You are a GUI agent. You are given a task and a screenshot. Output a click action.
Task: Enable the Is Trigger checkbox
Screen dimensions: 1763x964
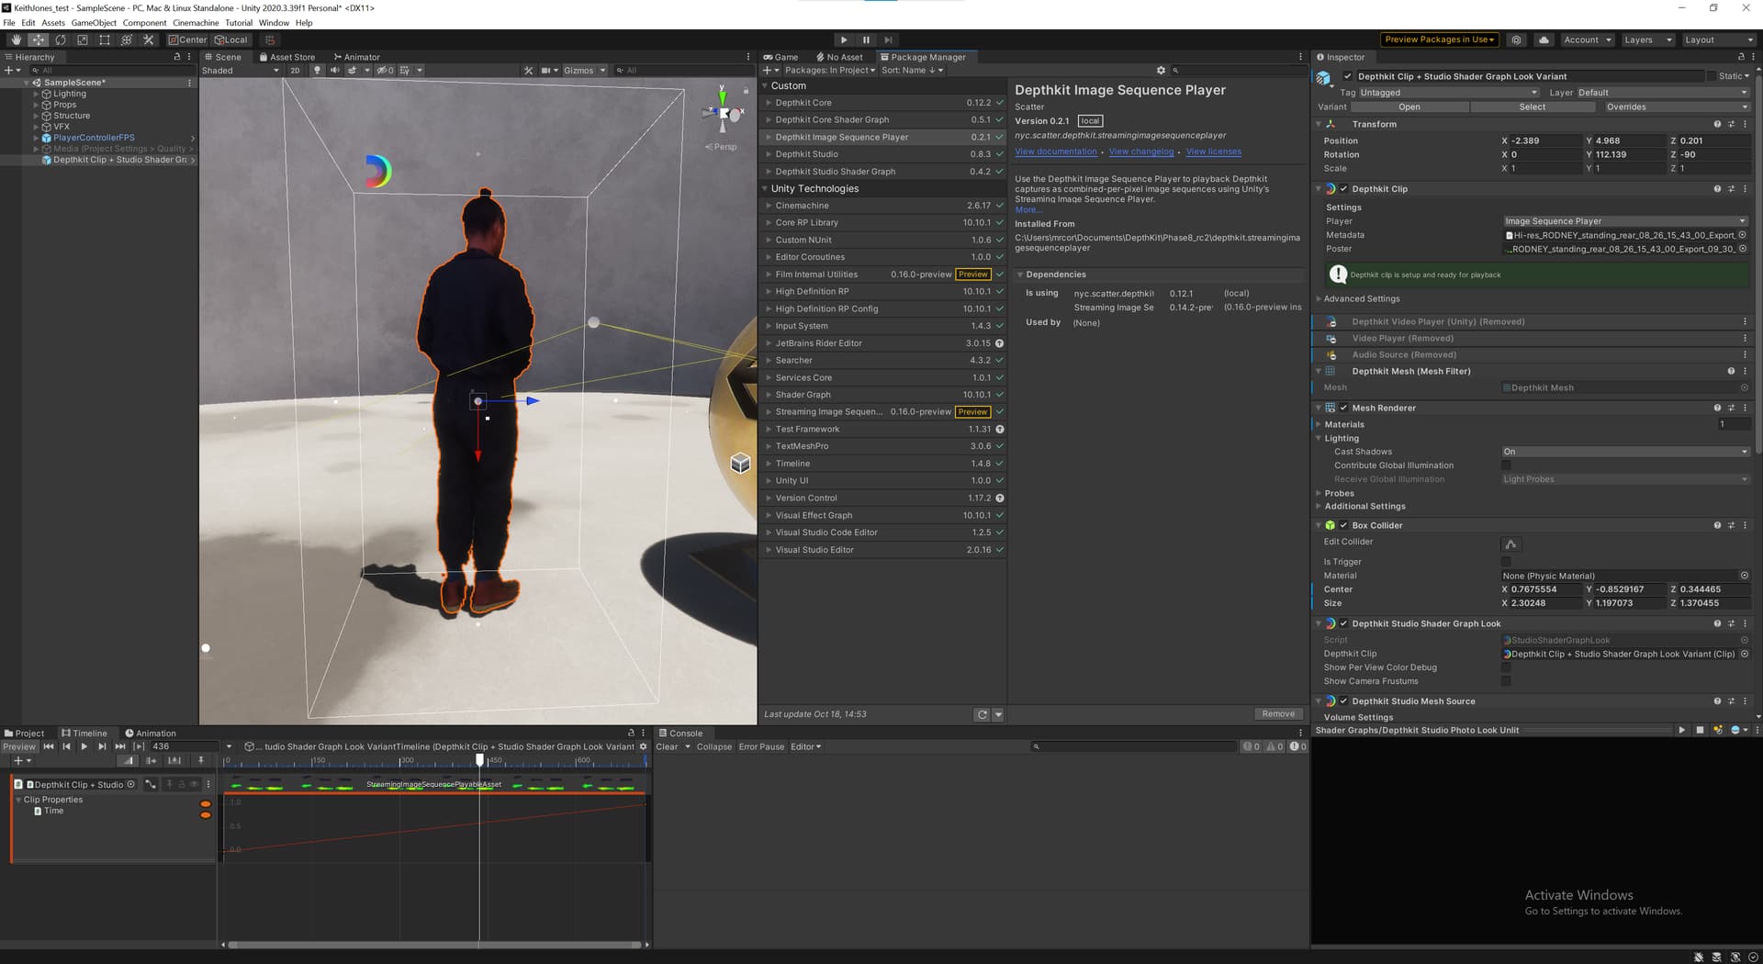(x=1506, y=562)
